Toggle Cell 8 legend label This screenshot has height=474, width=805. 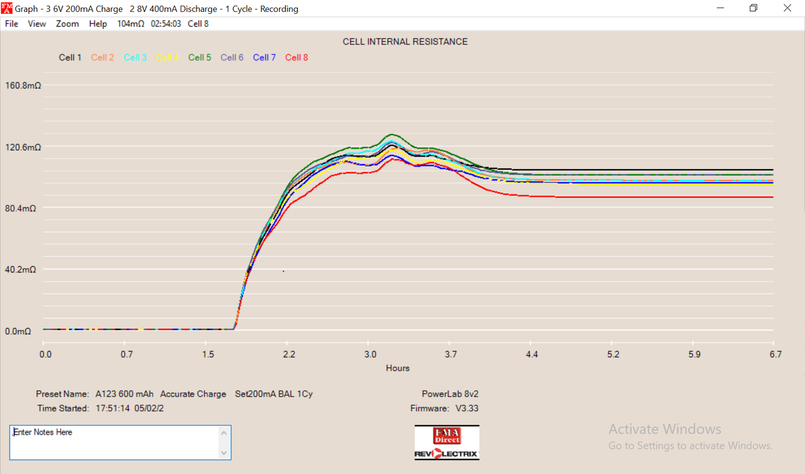pyautogui.click(x=297, y=57)
